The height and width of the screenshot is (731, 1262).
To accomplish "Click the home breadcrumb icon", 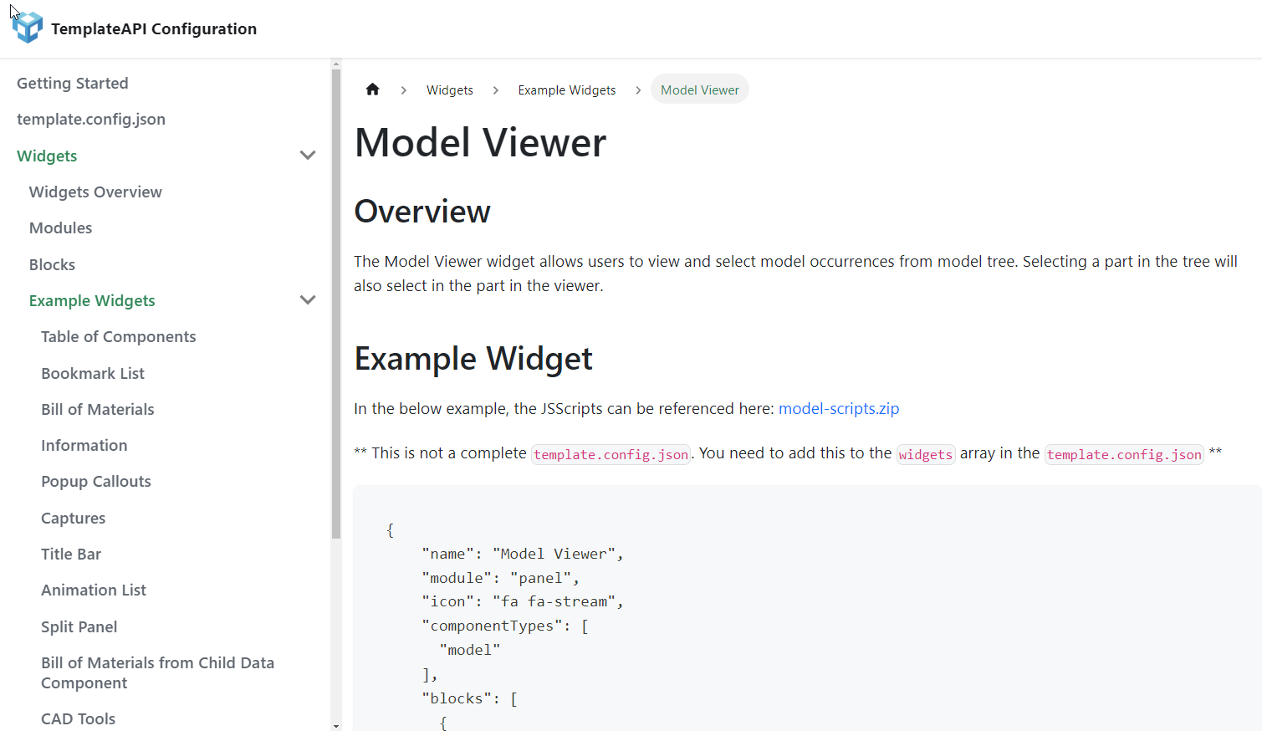I will (373, 89).
